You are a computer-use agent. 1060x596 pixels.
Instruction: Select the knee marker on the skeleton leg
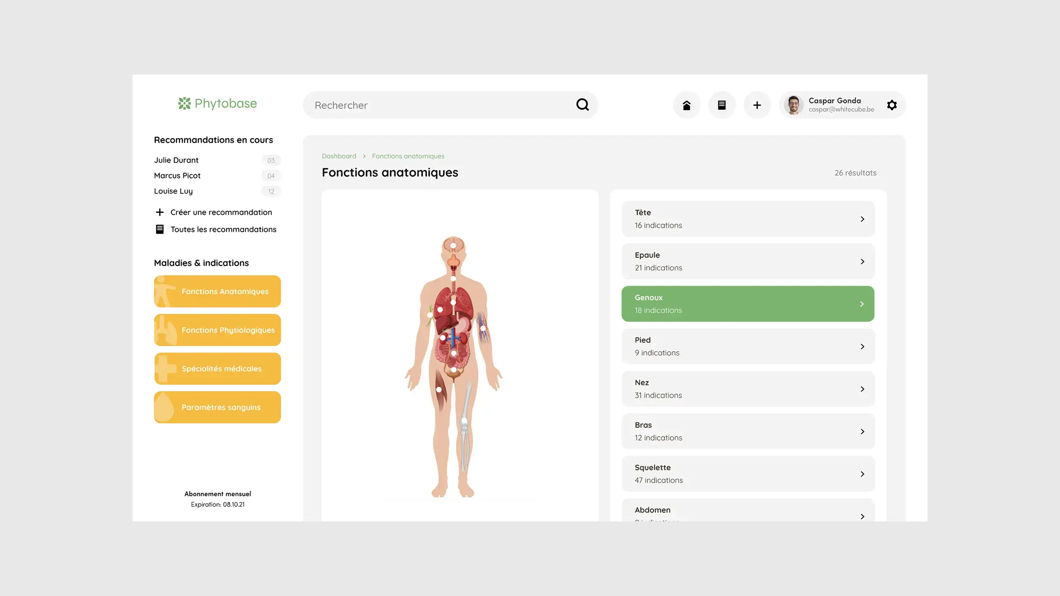pos(464,421)
